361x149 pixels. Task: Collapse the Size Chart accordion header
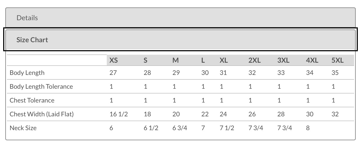[x=180, y=40]
